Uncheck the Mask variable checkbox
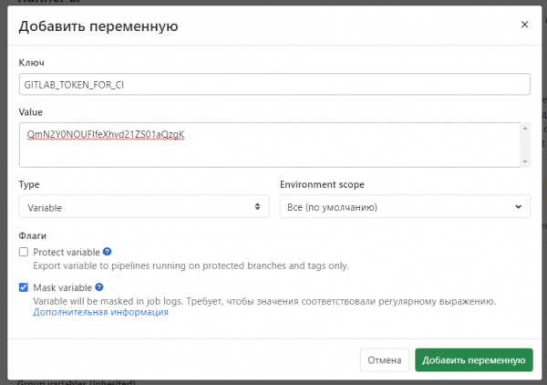This screenshot has width=547, height=385. (24, 286)
